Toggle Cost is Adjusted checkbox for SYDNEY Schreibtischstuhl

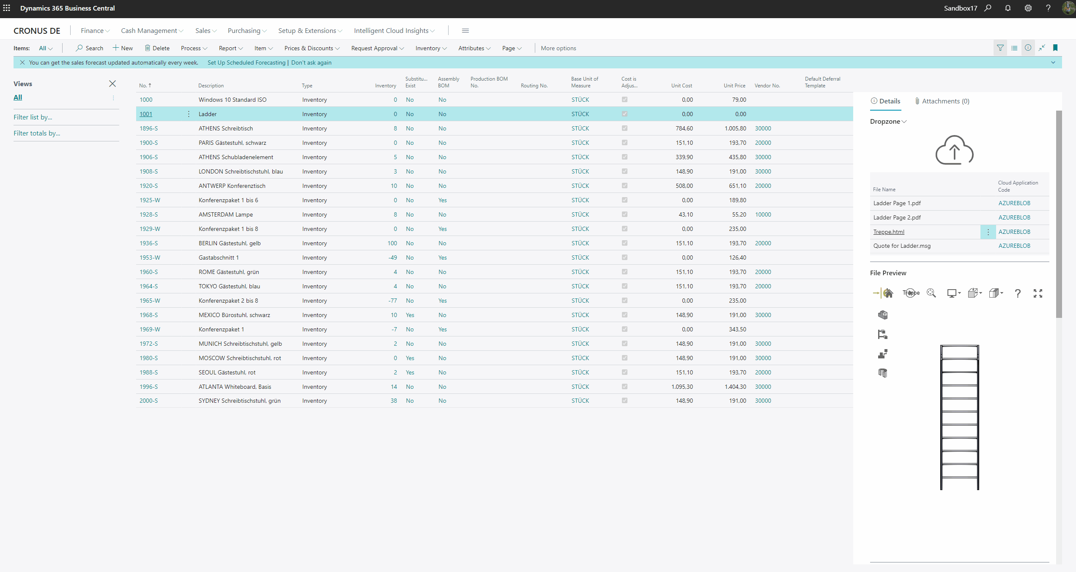(624, 401)
